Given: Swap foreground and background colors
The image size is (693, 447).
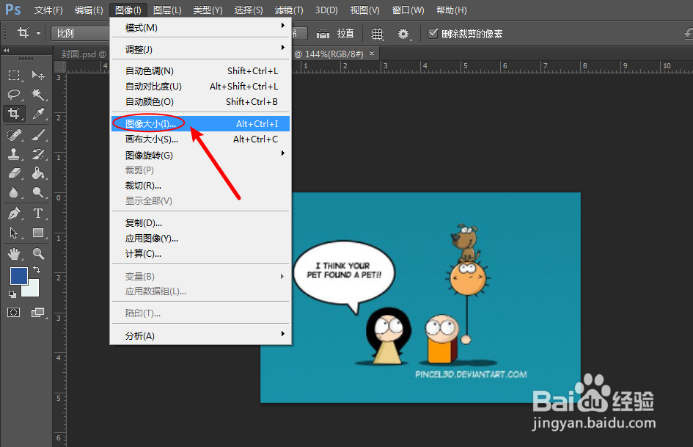Looking at the screenshot, I should [37, 269].
